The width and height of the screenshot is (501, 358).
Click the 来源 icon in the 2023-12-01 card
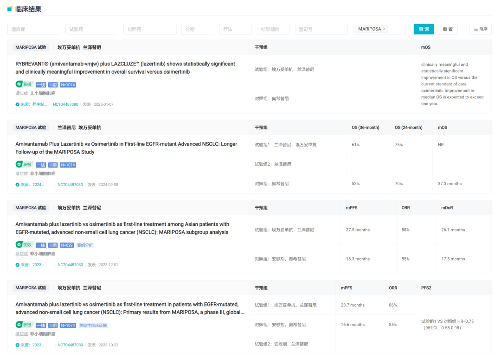(17, 265)
